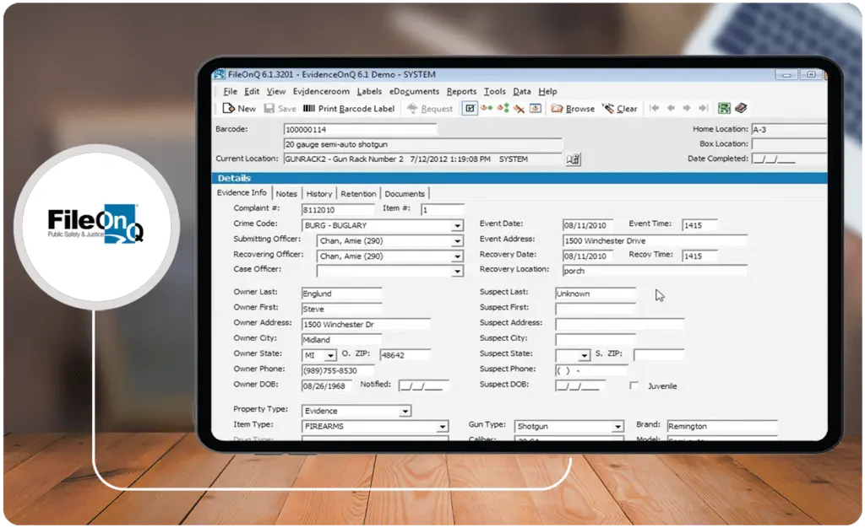Open the Help menu

tap(547, 91)
